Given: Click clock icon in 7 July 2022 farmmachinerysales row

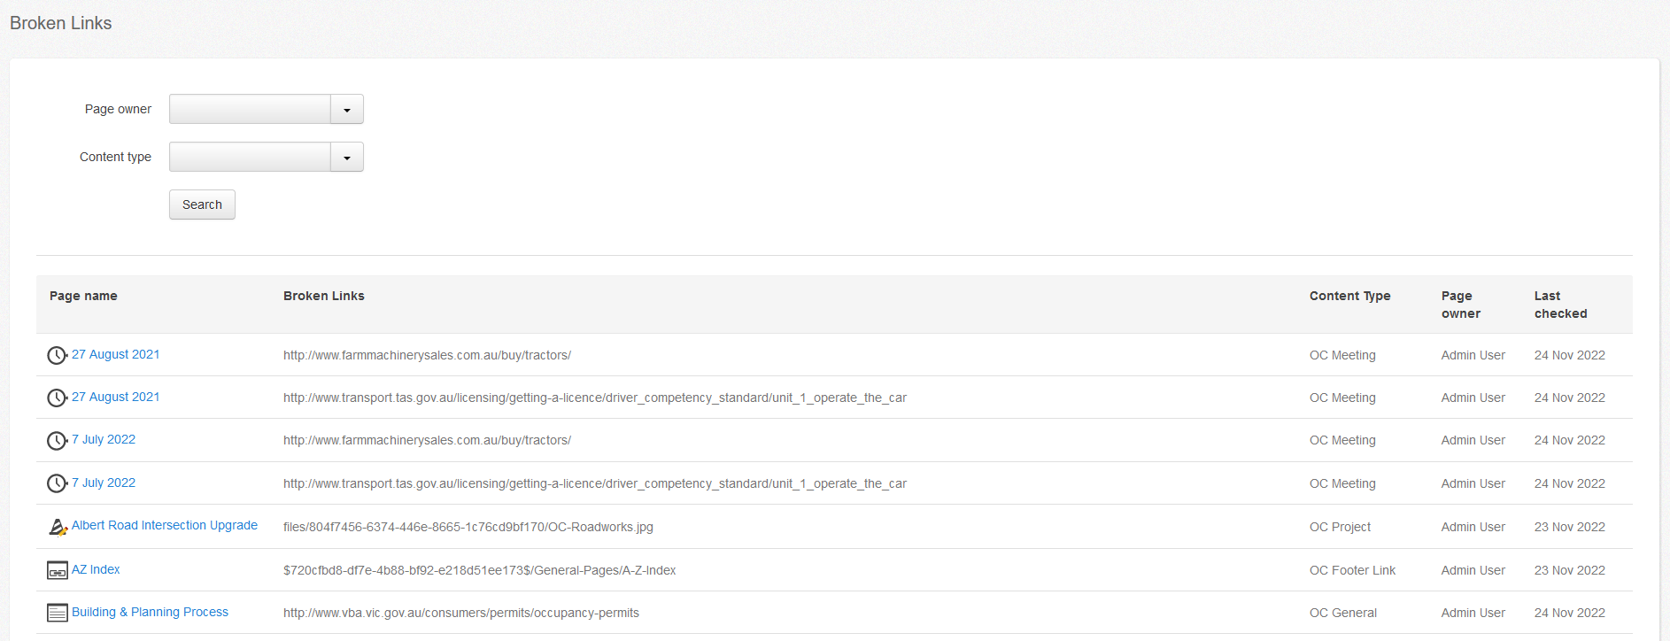Looking at the screenshot, I should [x=57, y=440].
